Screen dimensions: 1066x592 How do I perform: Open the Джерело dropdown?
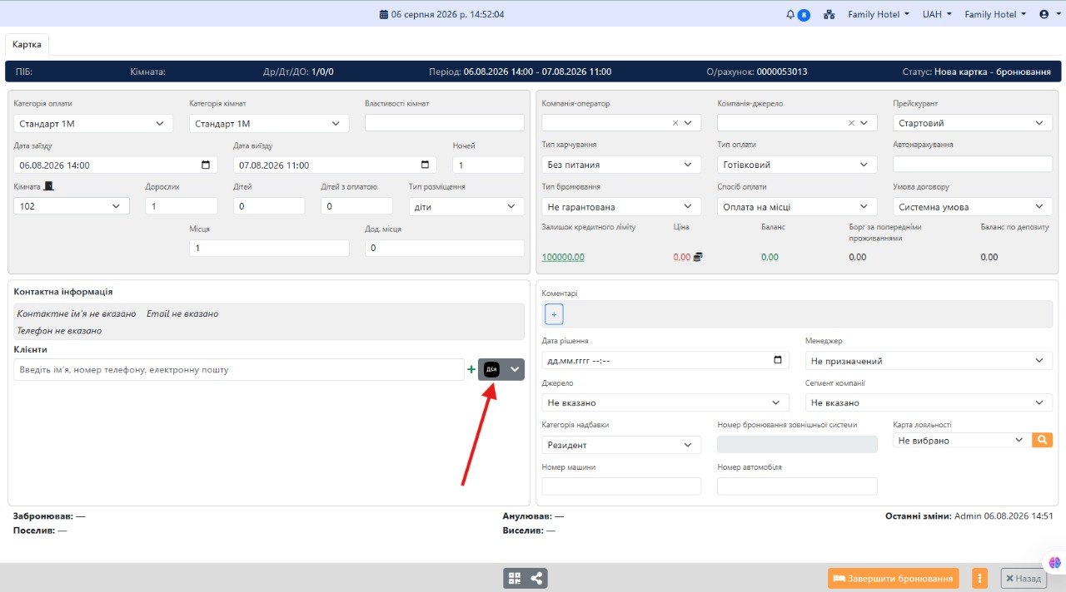point(665,402)
